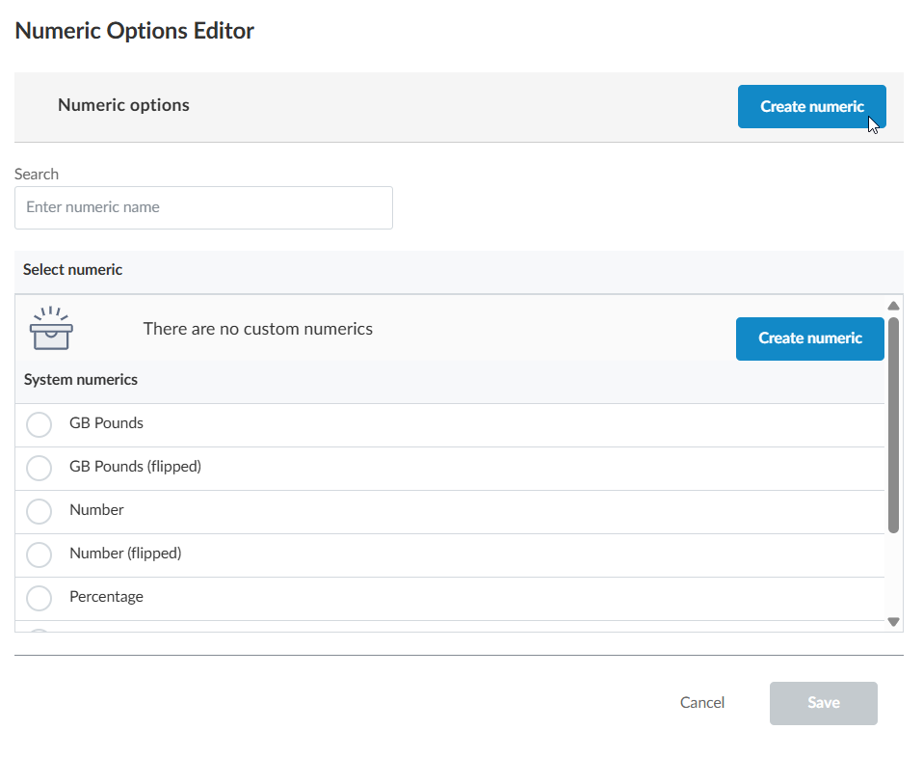This screenshot has height=757, width=923.
Task: Click the empty box icon
Action: coord(51,330)
